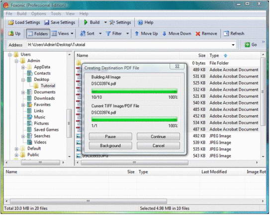Remove selected file via Remove button
Image resolution: width=270 pixels, height=215 pixels.
pos(206,34)
